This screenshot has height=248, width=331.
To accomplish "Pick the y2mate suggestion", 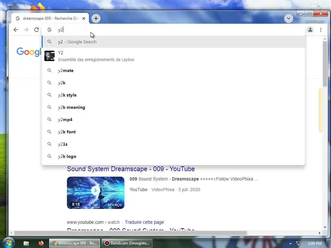I will [x=174, y=70].
